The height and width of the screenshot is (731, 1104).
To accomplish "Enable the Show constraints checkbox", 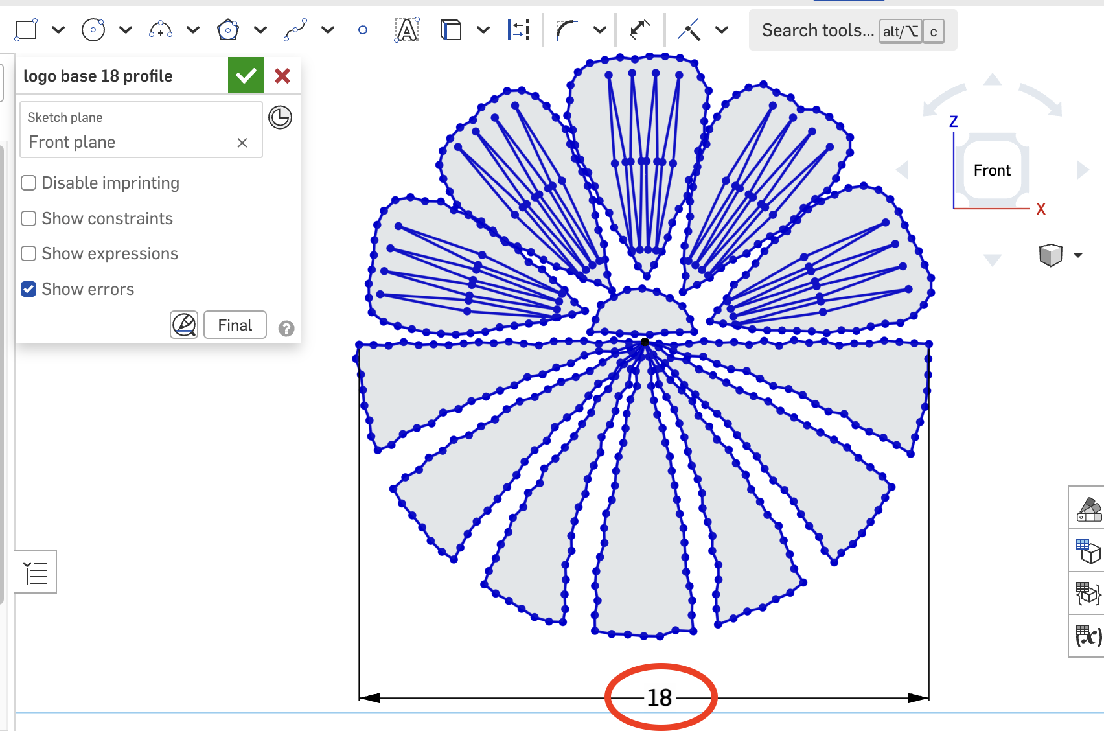I will coord(29,218).
